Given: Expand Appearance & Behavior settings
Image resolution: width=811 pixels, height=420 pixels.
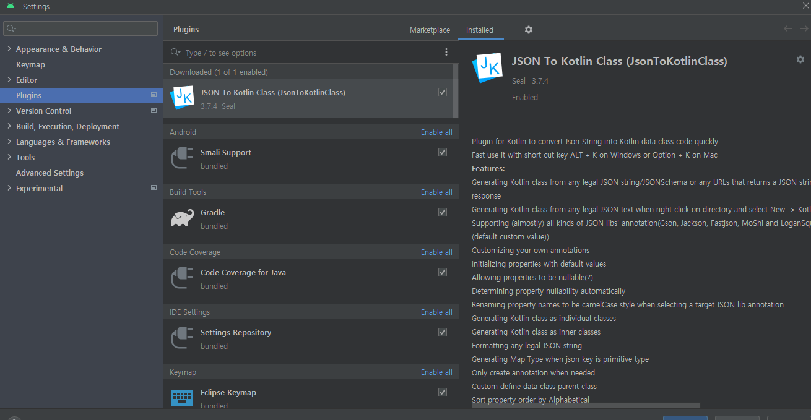Looking at the screenshot, I should tap(9, 49).
